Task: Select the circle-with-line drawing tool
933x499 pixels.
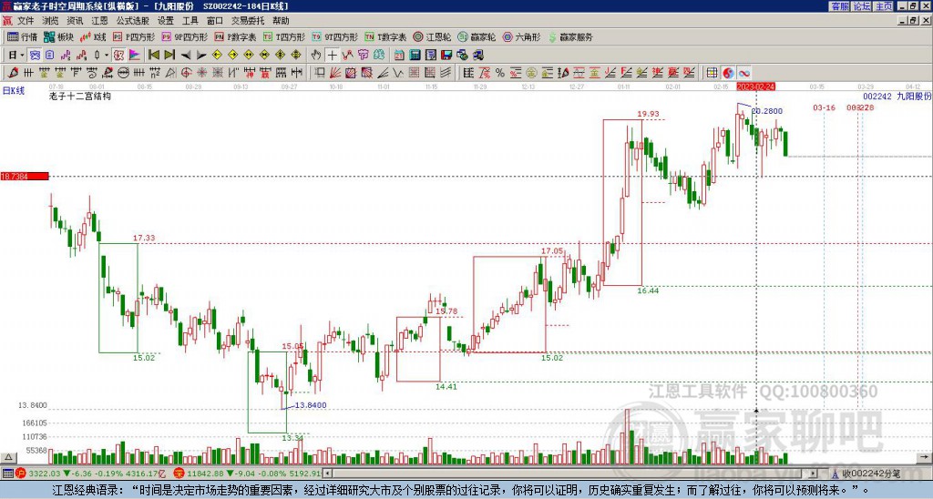Action: (x=123, y=73)
